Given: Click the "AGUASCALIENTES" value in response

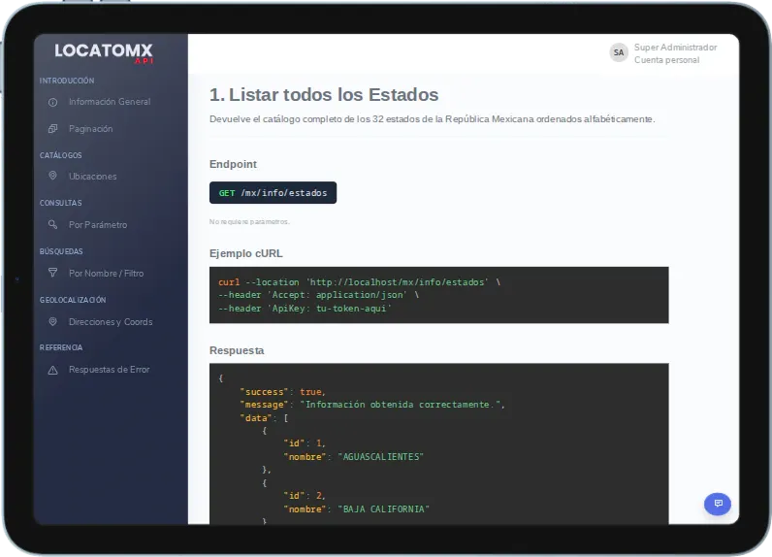Looking at the screenshot, I should click(380, 456).
